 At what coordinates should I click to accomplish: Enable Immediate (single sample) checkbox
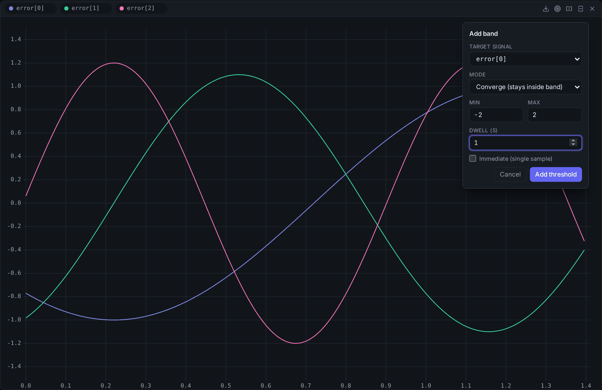click(x=472, y=158)
